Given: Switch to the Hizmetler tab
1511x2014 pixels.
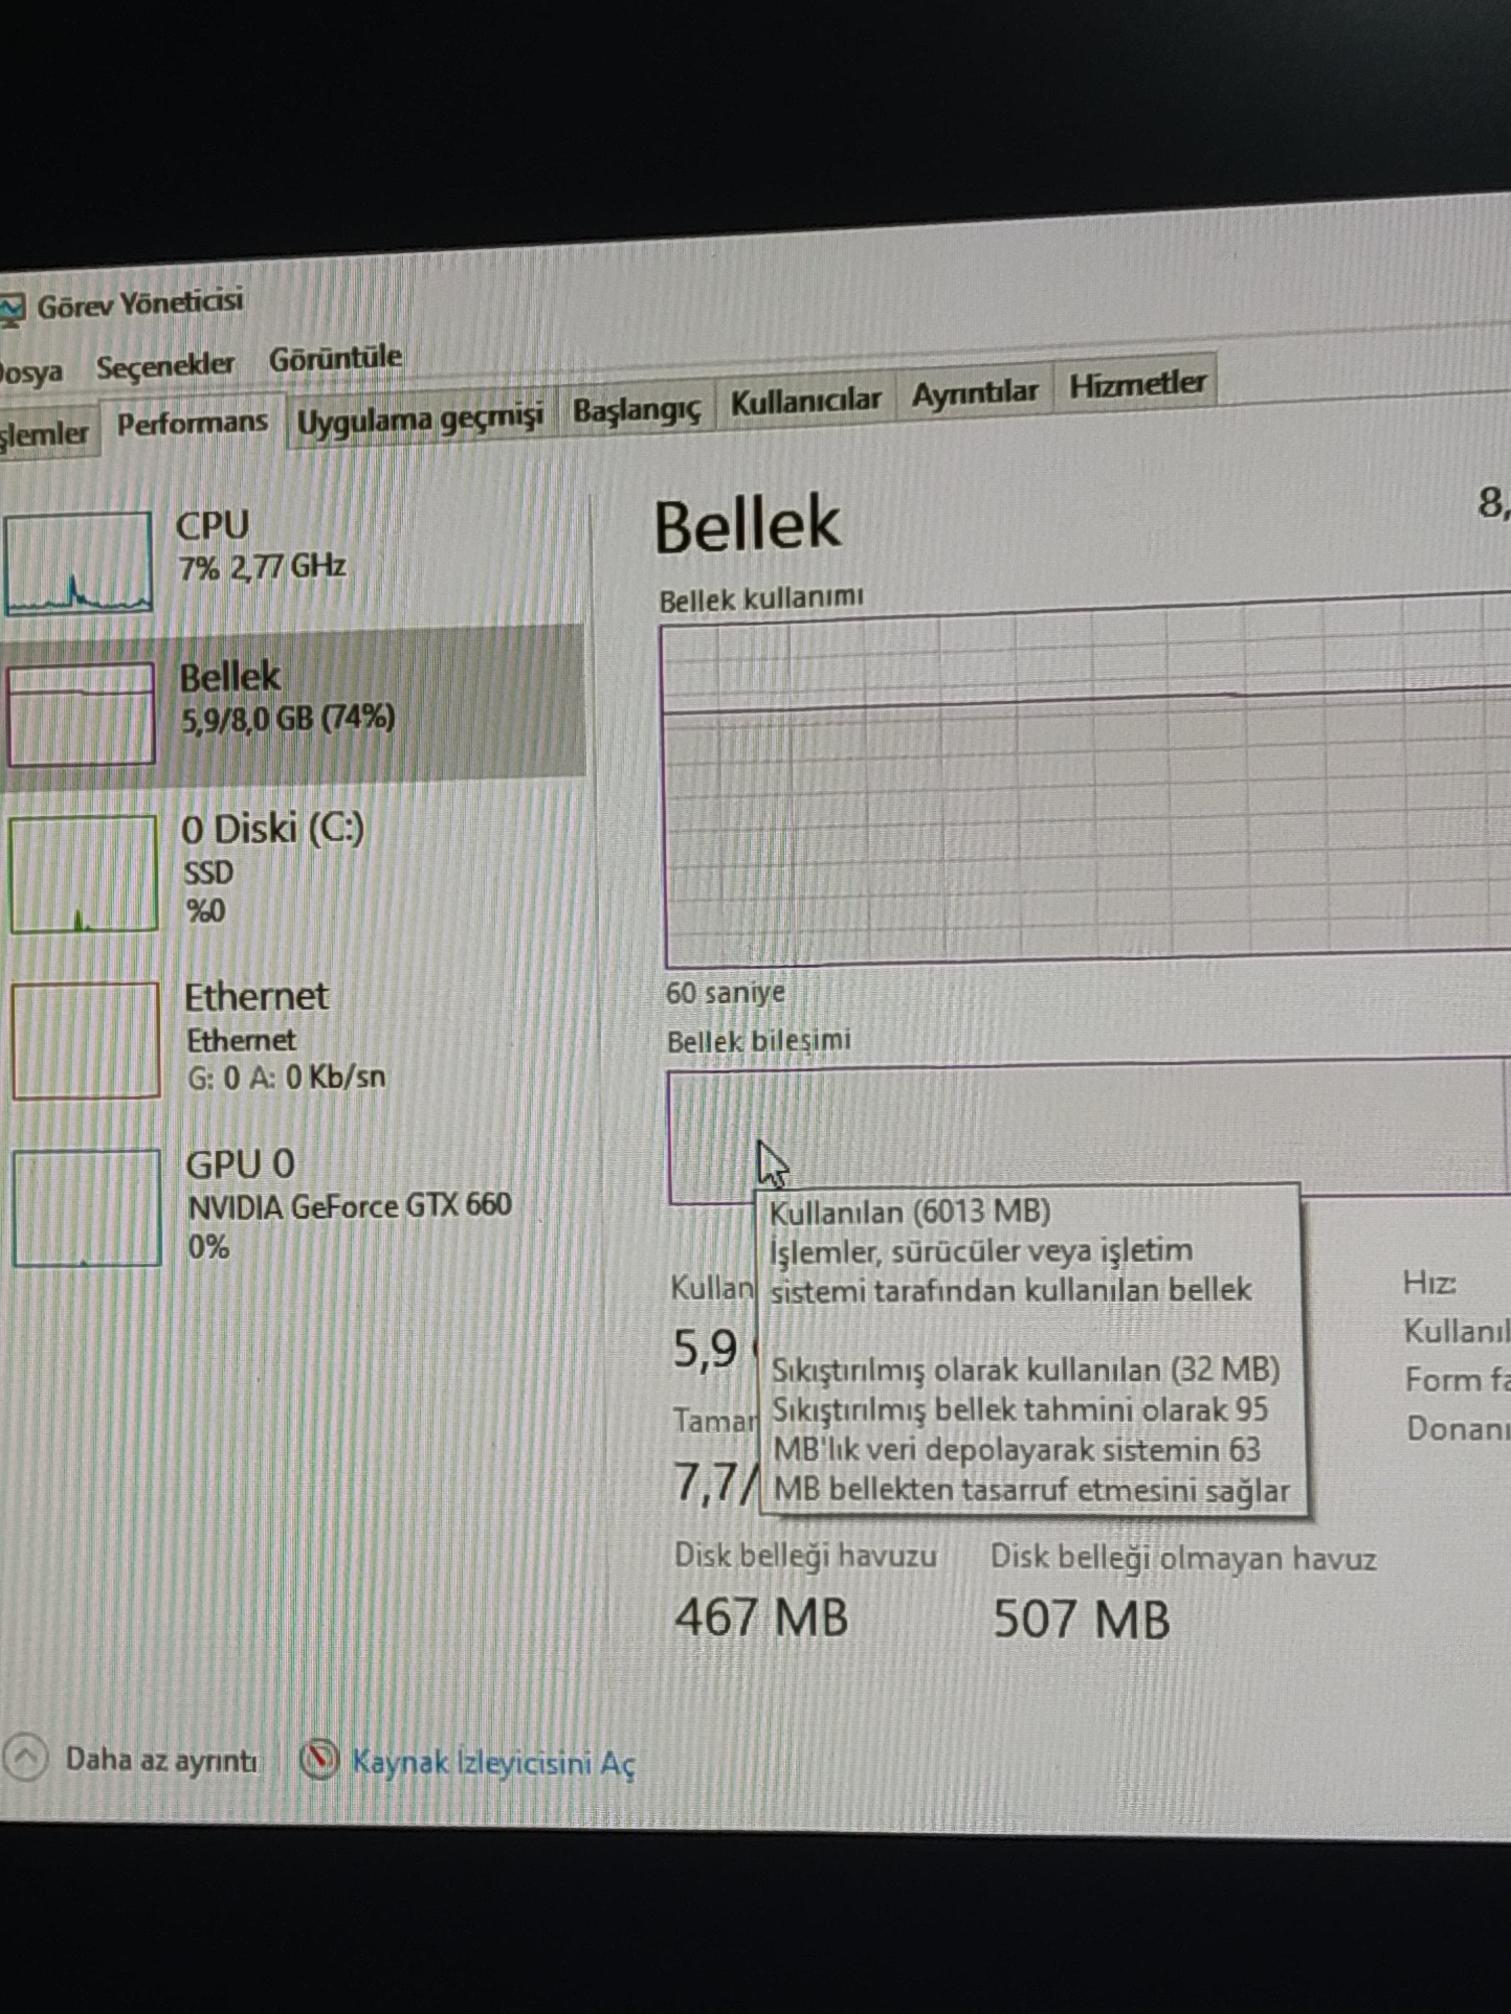Looking at the screenshot, I should point(1137,384).
